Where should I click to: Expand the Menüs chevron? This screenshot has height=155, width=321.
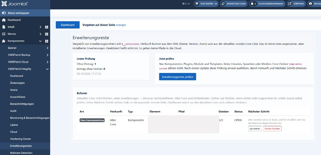[x=40, y=34]
